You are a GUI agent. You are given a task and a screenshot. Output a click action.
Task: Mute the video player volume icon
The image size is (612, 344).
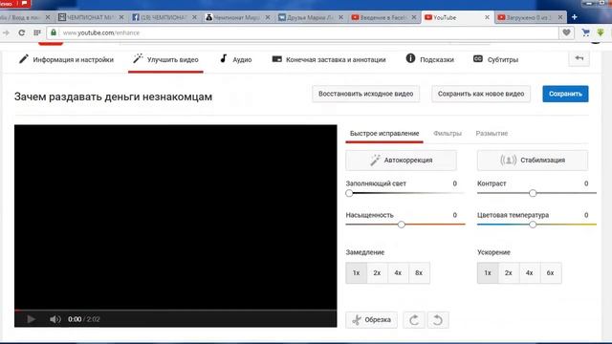click(55, 319)
